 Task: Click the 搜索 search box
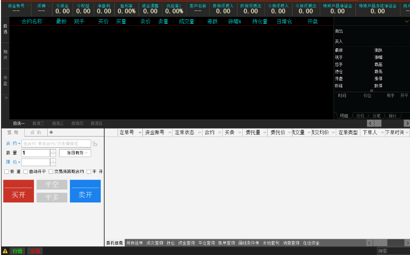[x=392, y=251]
